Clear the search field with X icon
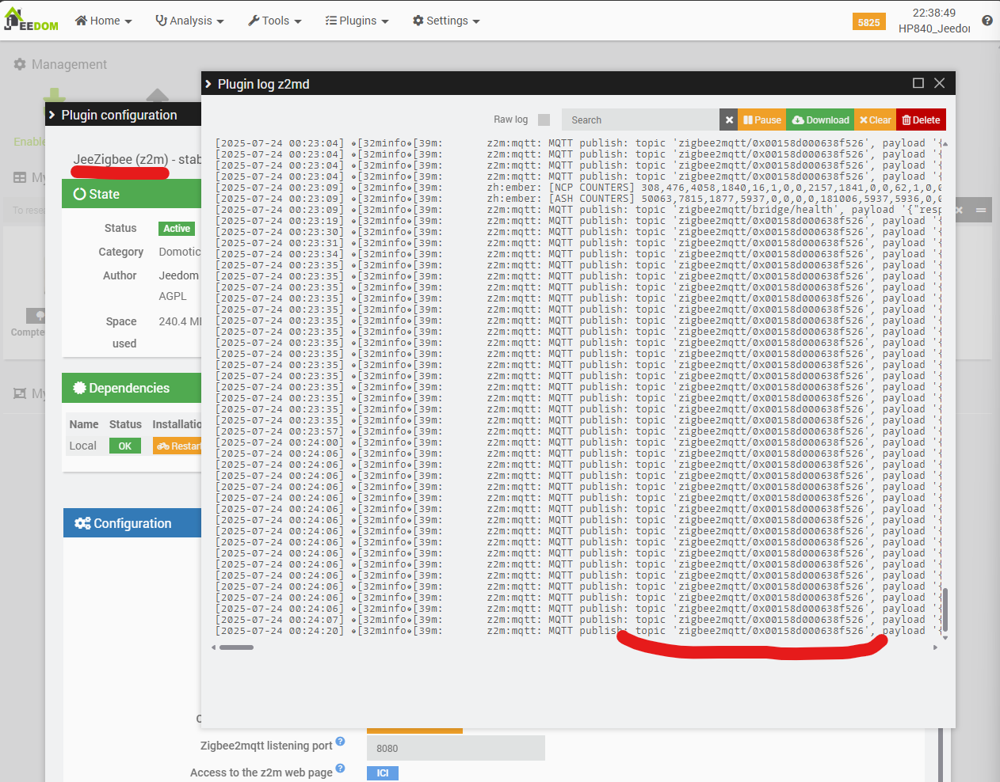 729,120
